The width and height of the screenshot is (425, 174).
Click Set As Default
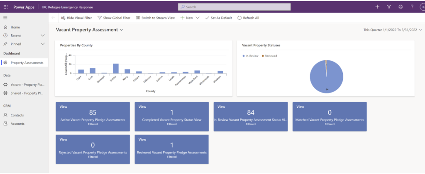tap(218, 18)
